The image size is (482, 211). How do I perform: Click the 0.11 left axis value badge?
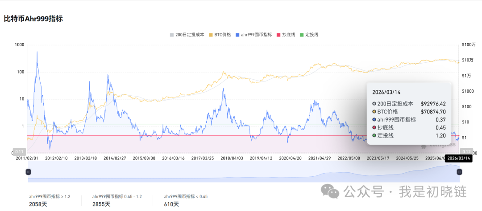[19, 151]
